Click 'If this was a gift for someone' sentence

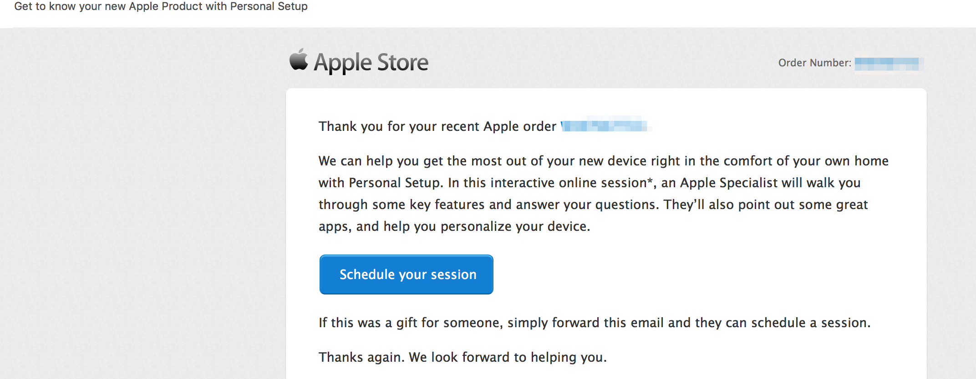(595, 323)
